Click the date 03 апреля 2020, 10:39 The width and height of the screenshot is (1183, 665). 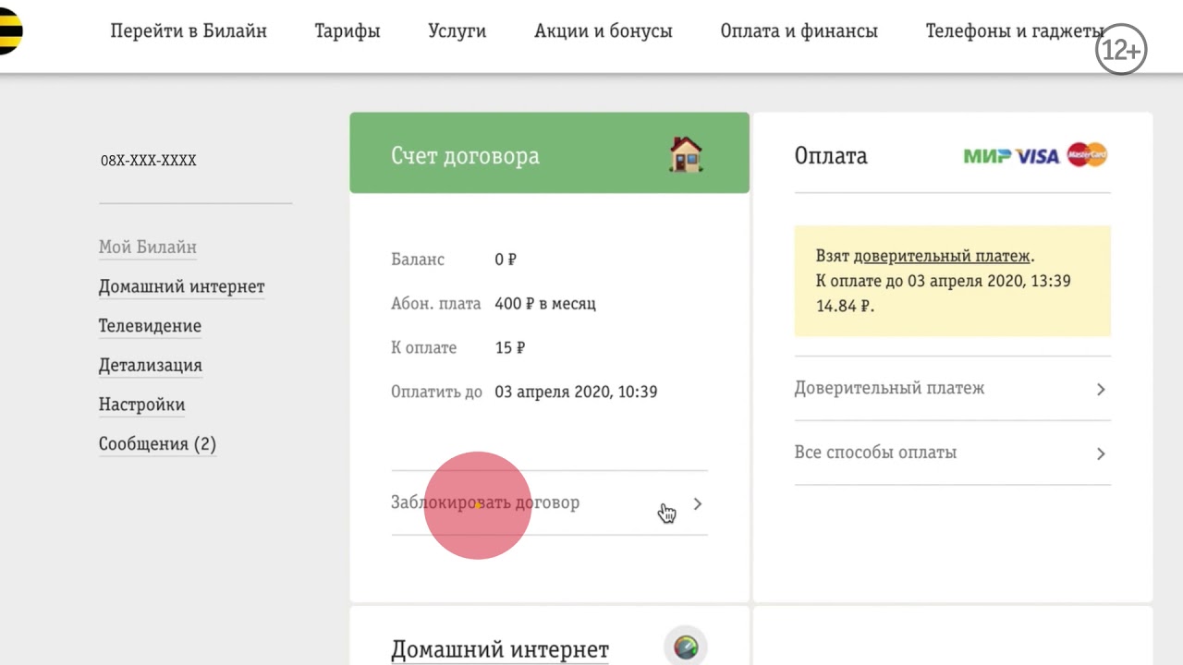[x=576, y=393]
